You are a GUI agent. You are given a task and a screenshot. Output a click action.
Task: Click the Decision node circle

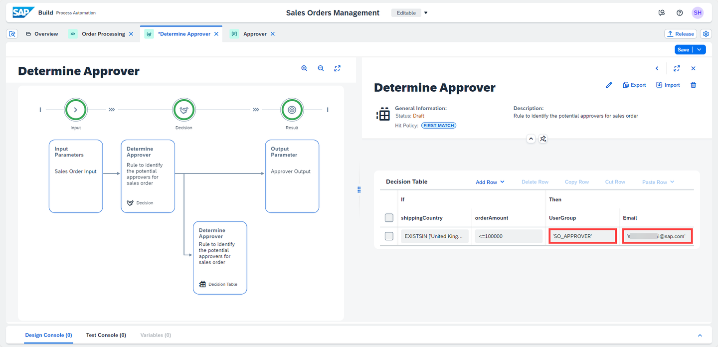point(184,110)
